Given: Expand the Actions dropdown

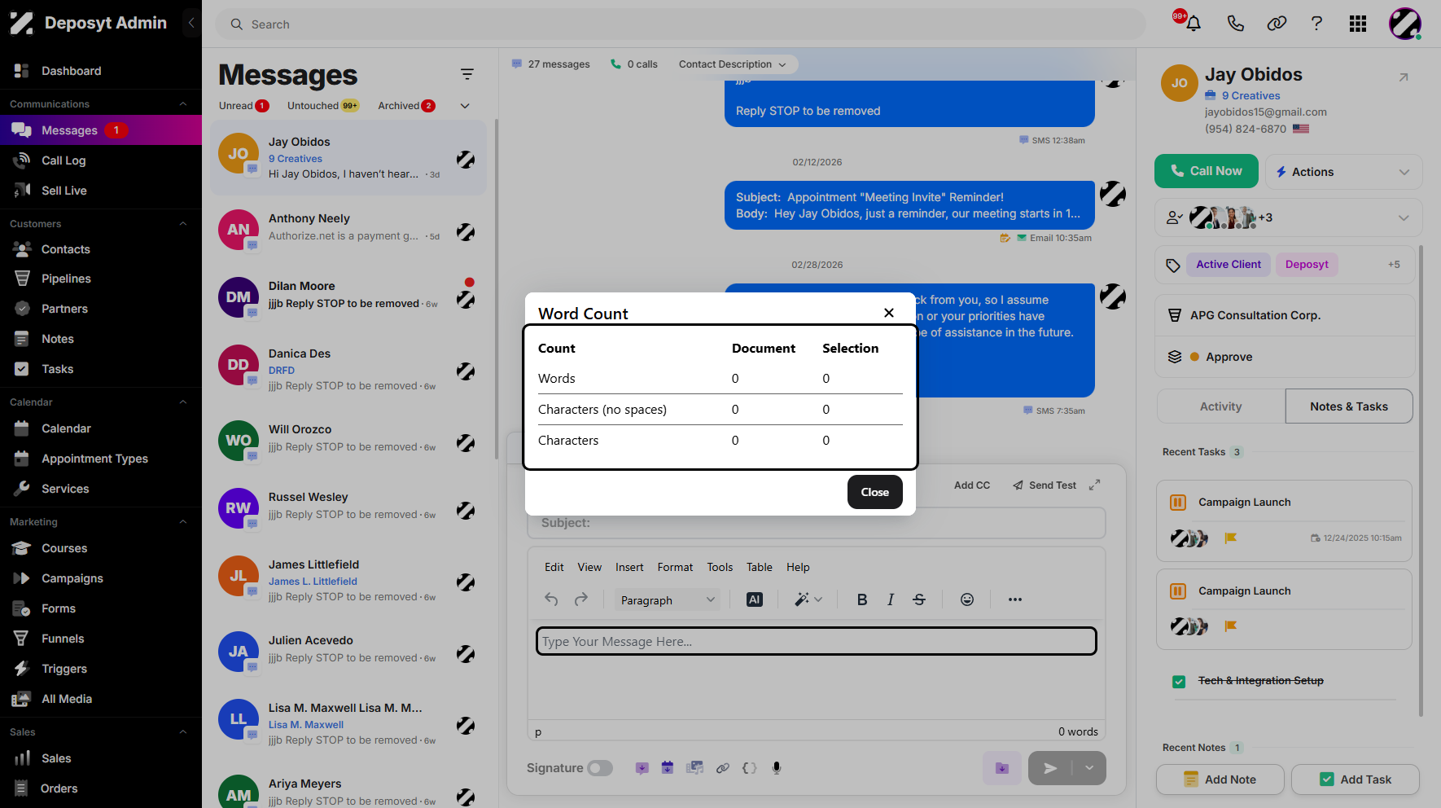Looking at the screenshot, I should point(1343,172).
